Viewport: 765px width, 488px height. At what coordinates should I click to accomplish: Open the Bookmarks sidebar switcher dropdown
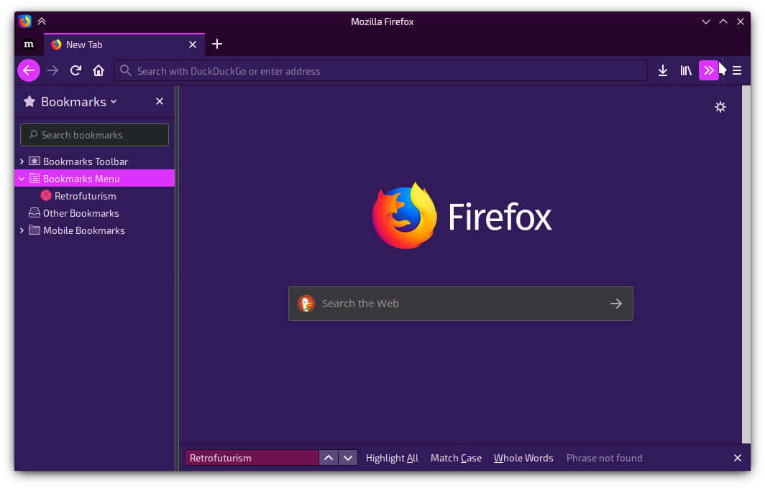pyautogui.click(x=80, y=101)
